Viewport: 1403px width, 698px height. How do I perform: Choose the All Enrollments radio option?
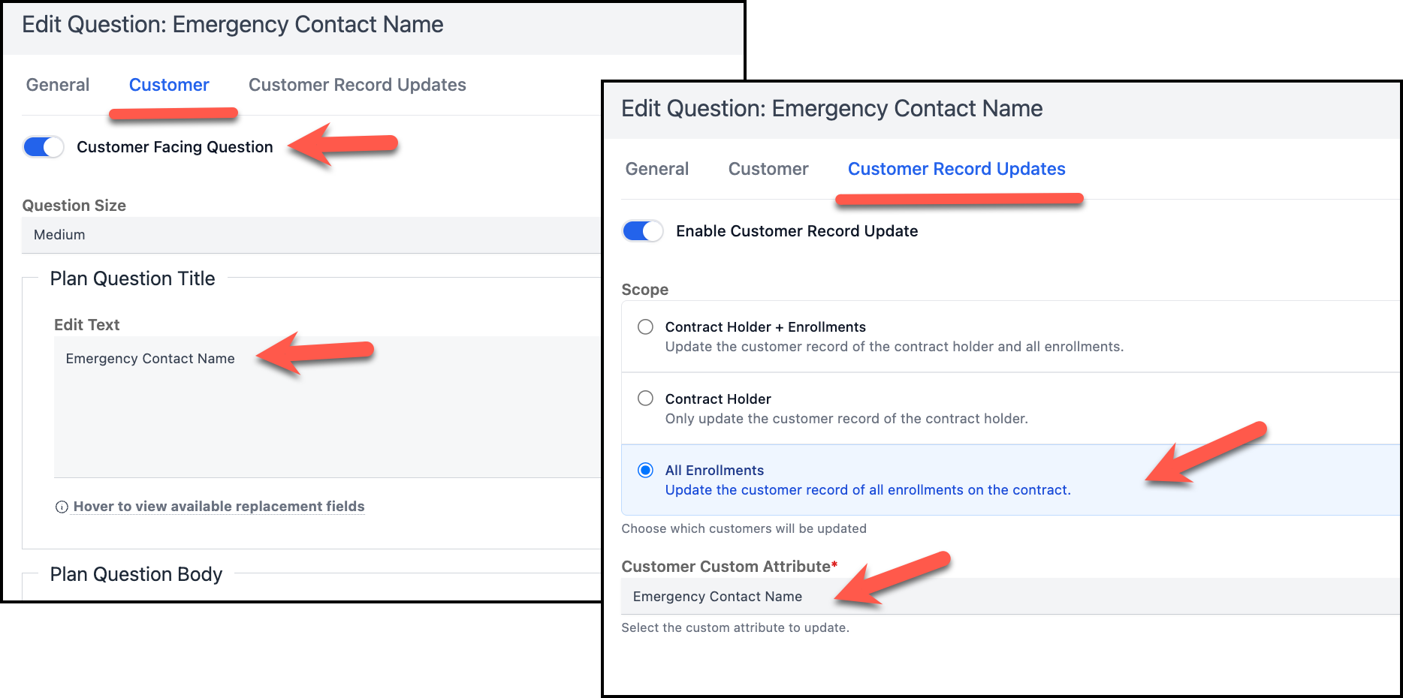click(x=645, y=470)
